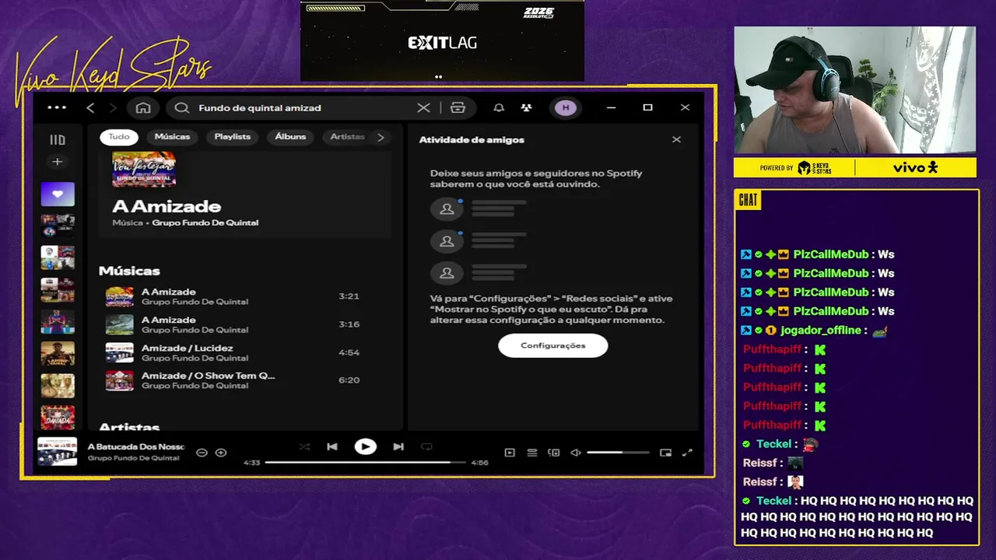This screenshot has width=996, height=560.
Task: Toggle shuffle playback
Action: tap(304, 446)
